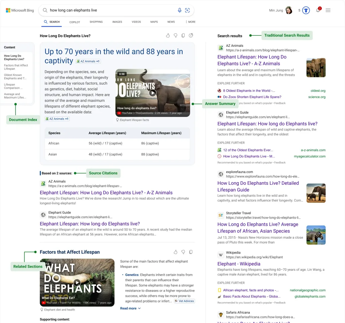Viewport: 345px width, 323px height.
Task: Jump to Average and Maximum Lifes... index entry
Action: click(x=15, y=96)
